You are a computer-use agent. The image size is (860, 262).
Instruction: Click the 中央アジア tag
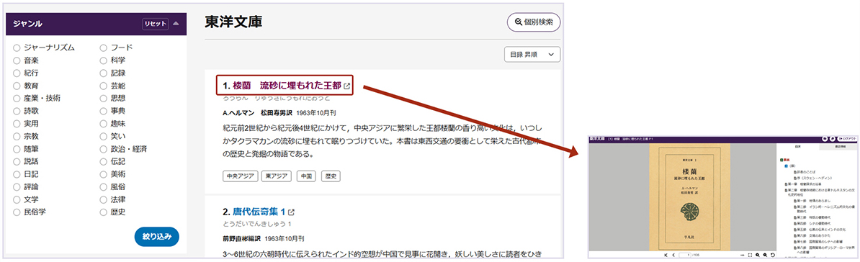pos(240,176)
